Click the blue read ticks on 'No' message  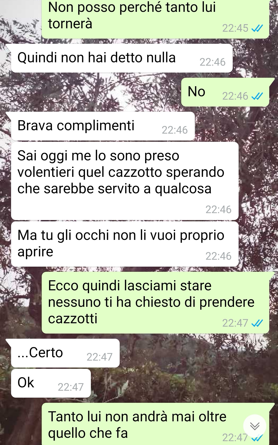point(257,96)
